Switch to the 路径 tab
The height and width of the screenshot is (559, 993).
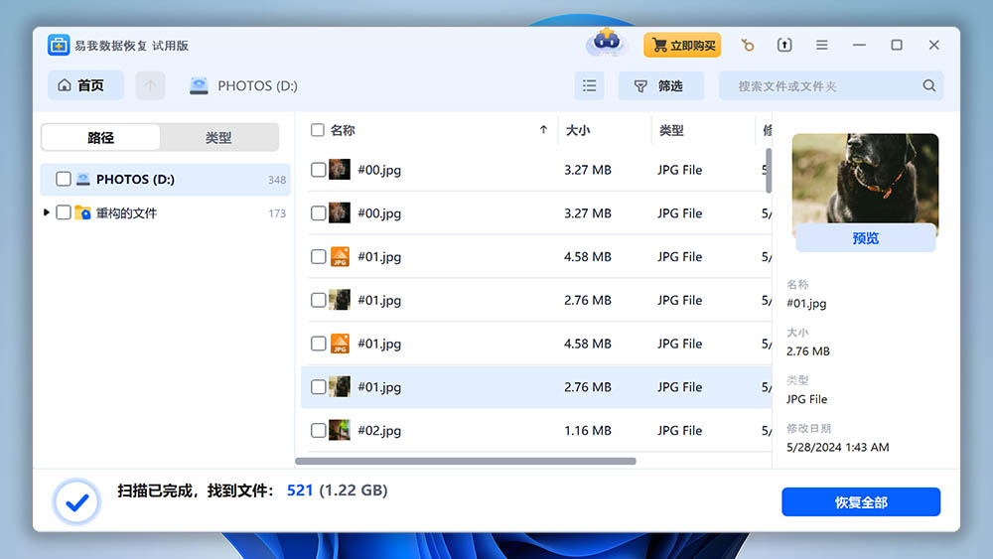[100, 137]
